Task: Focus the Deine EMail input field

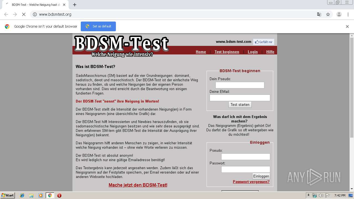Action: [240, 98]
